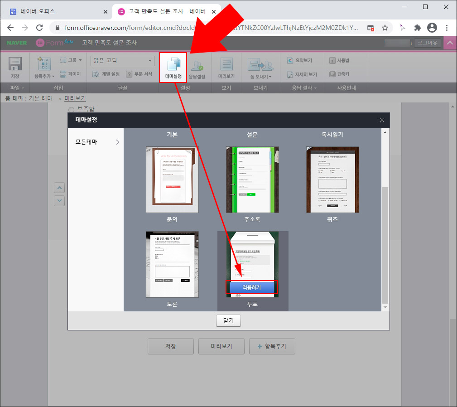Viewport: 457px width, 407px height.
Task: Open the browser extensions puzzle icon
Action: coord(417,28)
